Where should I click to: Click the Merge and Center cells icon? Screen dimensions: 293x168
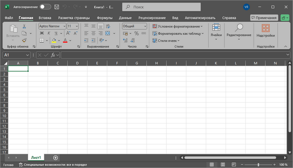click(108, 33)
